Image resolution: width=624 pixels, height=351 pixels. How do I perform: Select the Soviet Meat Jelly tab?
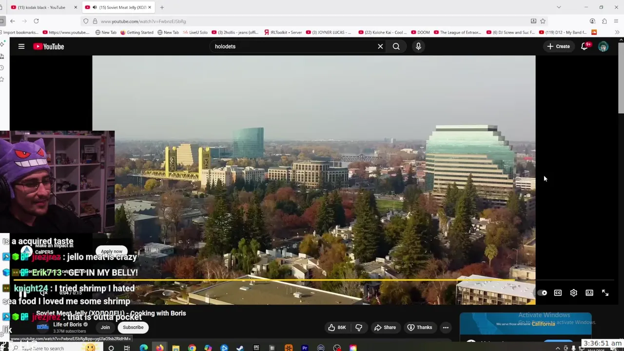(118, 7)
